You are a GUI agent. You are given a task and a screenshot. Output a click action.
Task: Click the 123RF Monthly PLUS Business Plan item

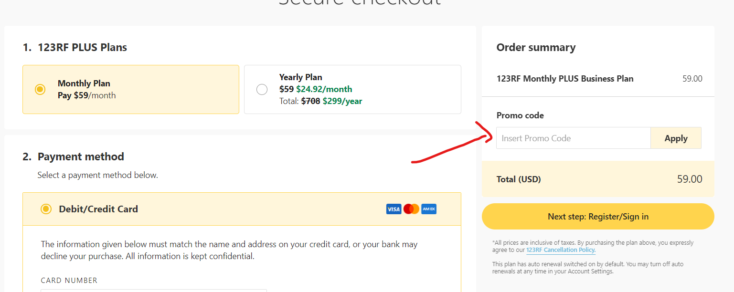click(x=565, y=79)
